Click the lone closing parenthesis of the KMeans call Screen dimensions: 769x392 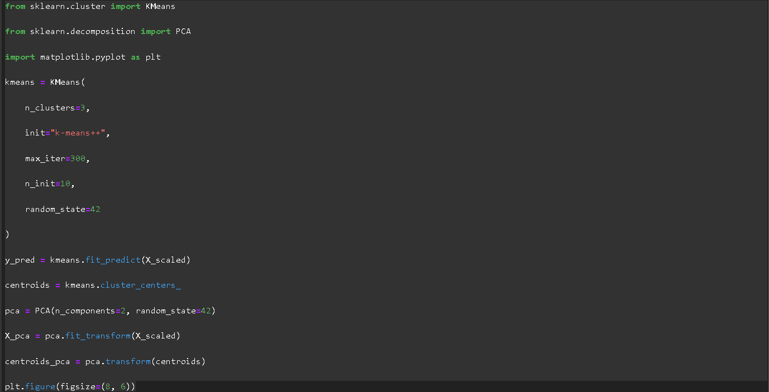point(7,234)
